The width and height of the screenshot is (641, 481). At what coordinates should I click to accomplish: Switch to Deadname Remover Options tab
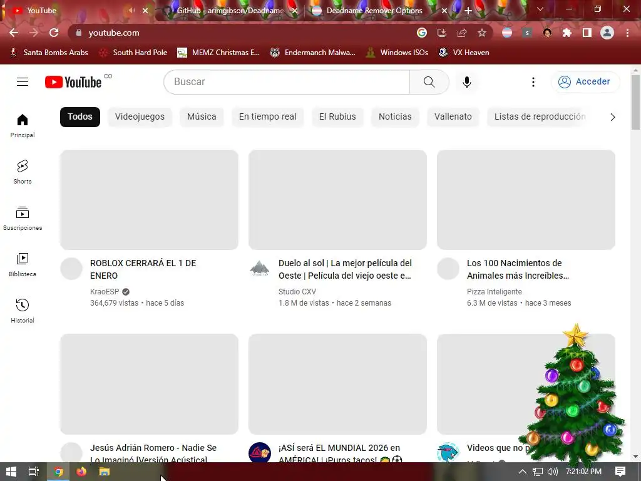374,11
